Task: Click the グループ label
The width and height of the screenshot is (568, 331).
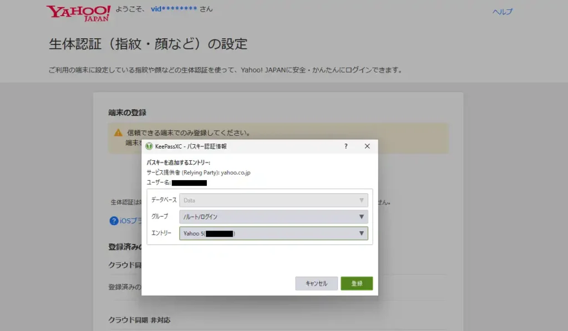Action: point(160,216)
